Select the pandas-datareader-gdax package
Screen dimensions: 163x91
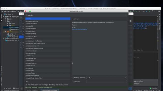48,48
